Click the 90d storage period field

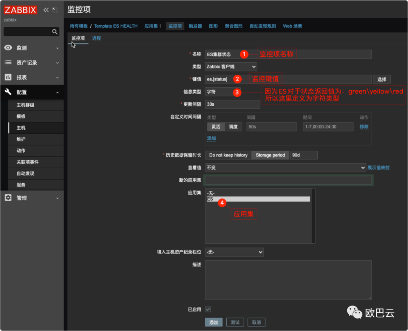tap(304, 155)
